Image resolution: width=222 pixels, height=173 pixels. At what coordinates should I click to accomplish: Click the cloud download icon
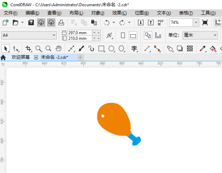click(x=41, y=22)
